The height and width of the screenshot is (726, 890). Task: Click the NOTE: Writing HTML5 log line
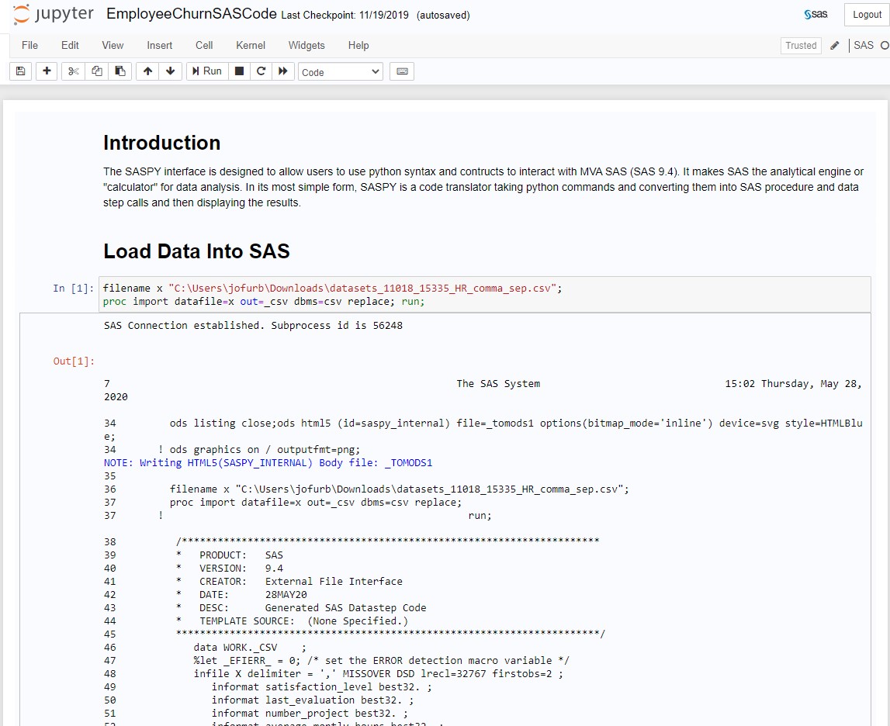click(x=268, y=463)
